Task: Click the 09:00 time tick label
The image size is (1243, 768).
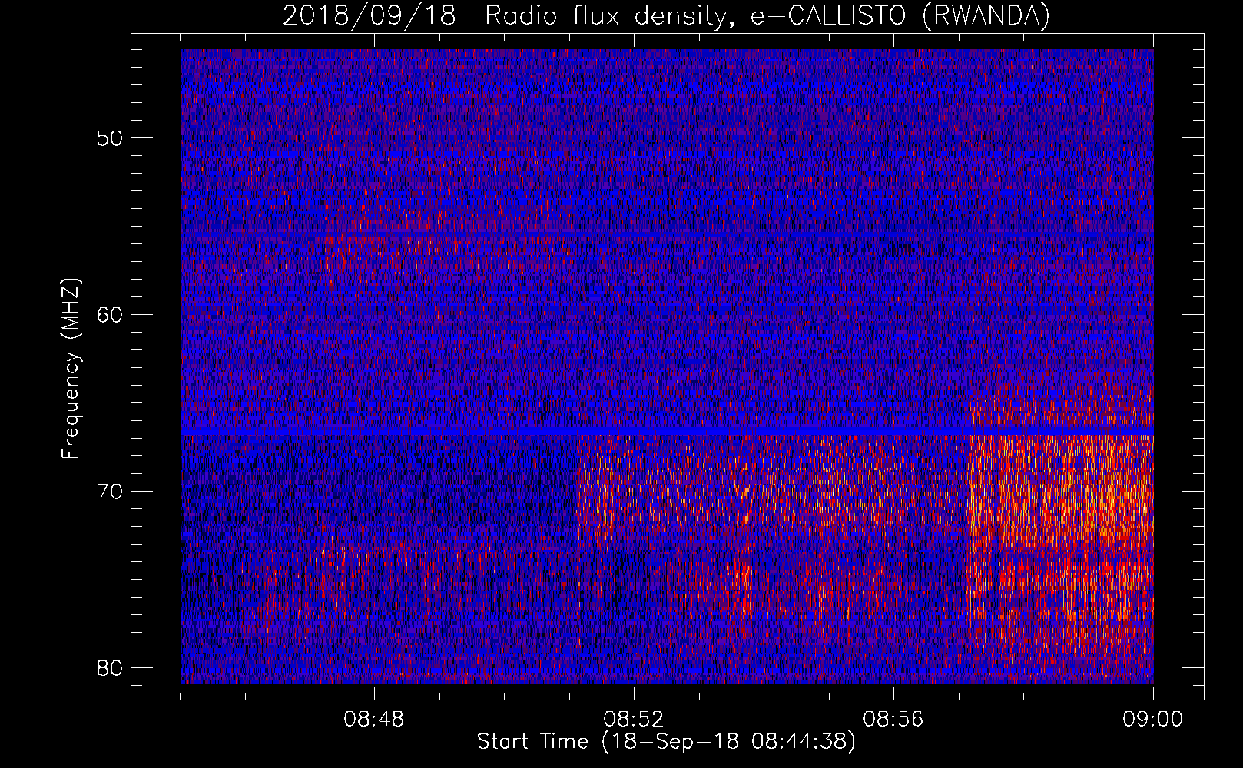Action: click(x=1153, y=720)
